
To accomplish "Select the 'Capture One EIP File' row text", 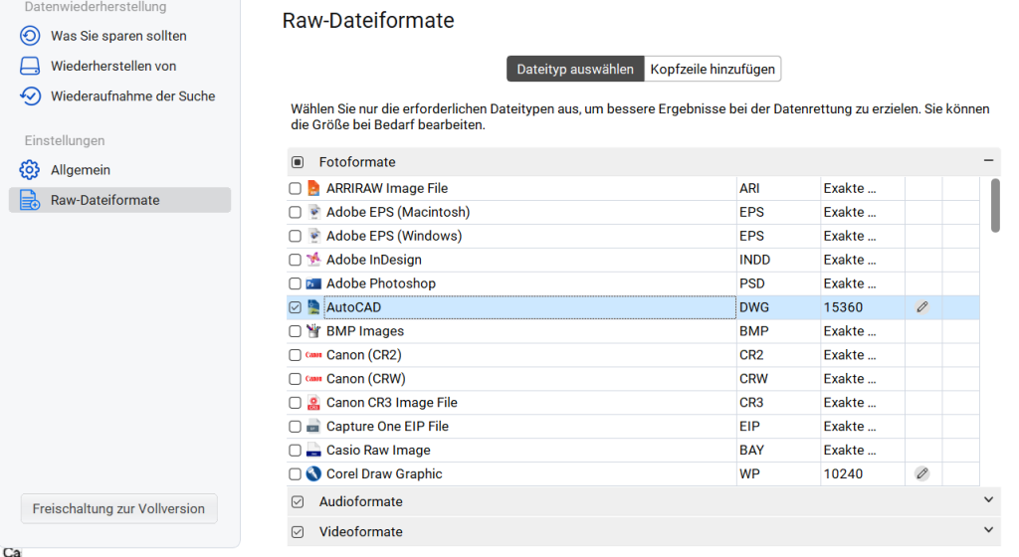I will [387, 427].
